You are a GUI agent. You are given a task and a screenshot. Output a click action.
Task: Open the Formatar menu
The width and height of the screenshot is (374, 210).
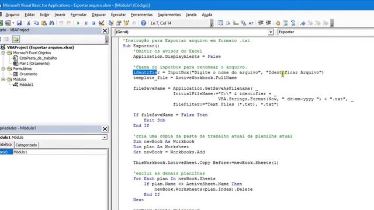pos(78,15)
